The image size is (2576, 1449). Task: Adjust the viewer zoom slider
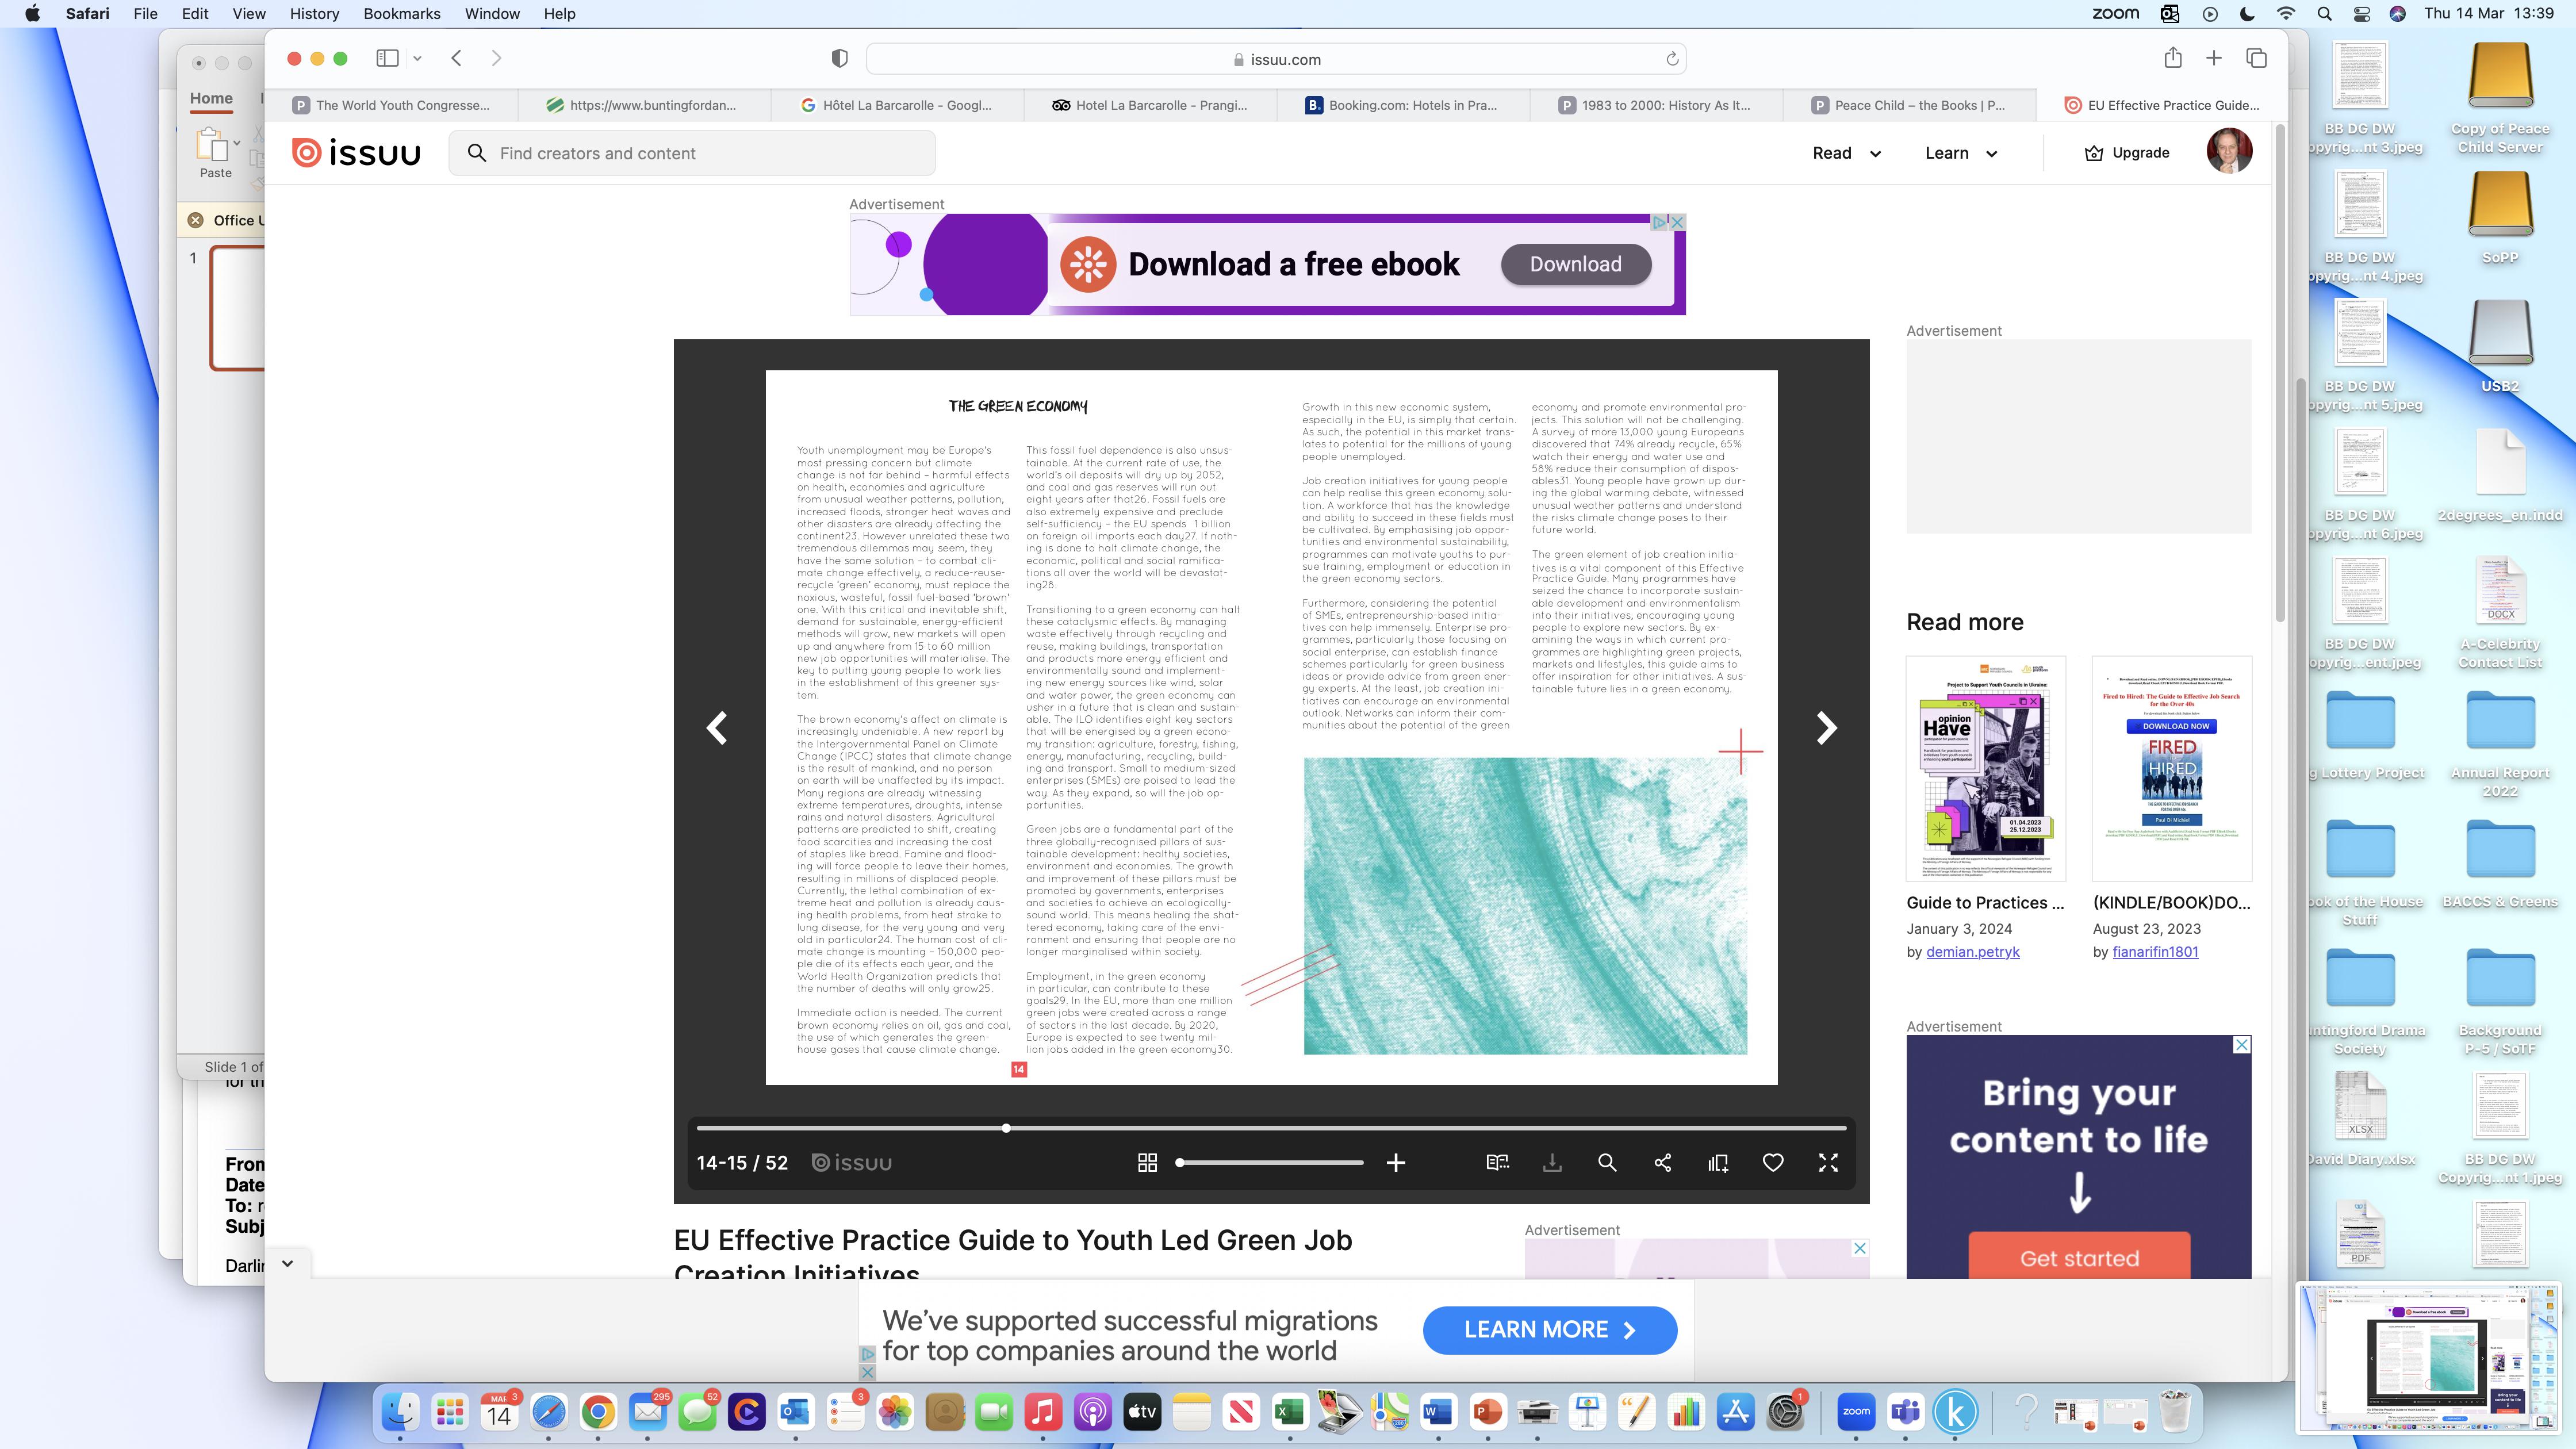point(1181,1162)
